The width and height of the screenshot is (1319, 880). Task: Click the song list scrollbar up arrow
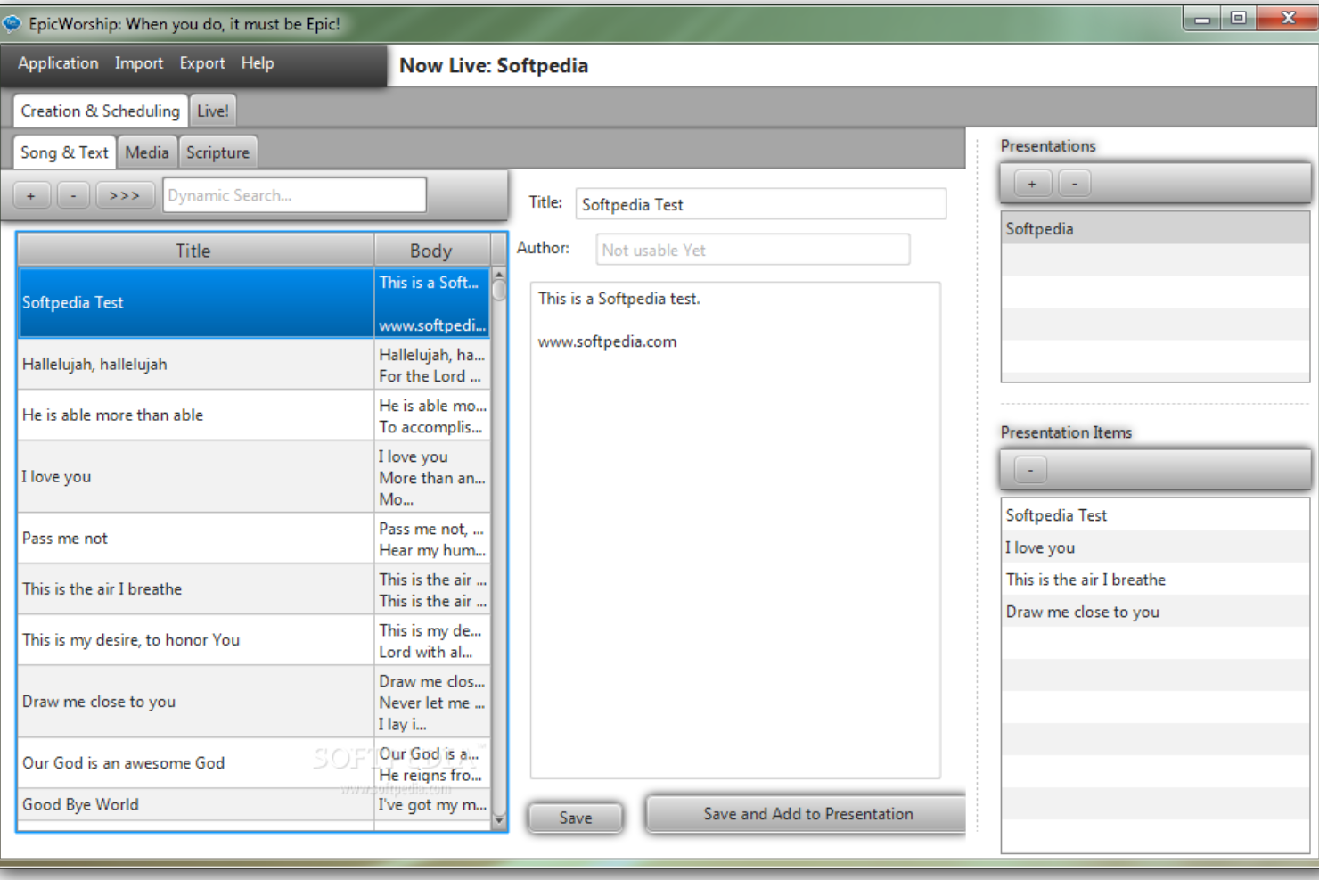[x=499, y=274]
